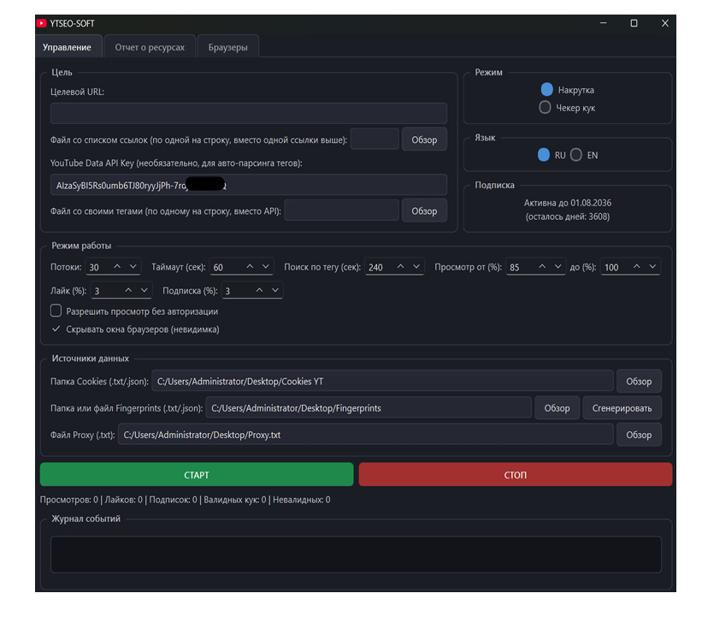Increase Поиск по тегу seconds up arrow
This screenshot has height=617, width=708.
click(x=400, y=267)
